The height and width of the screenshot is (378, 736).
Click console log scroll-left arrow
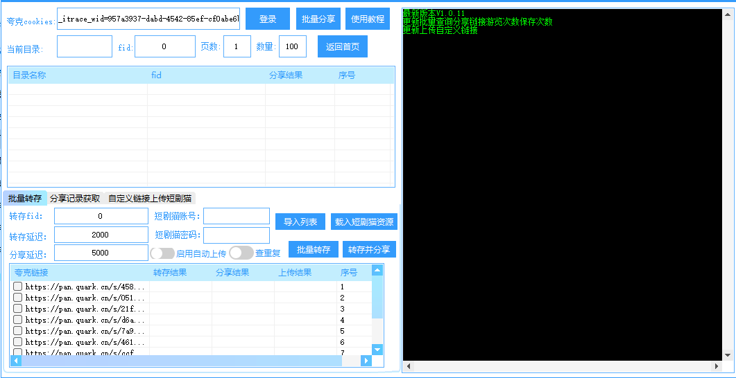click(x=409, y=366)
